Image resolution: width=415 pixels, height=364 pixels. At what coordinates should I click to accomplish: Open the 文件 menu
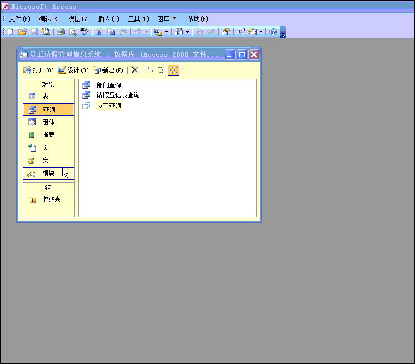coord(19,19)
